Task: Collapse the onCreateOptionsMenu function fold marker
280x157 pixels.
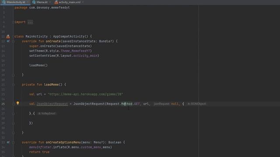Action: pos(13,143)
